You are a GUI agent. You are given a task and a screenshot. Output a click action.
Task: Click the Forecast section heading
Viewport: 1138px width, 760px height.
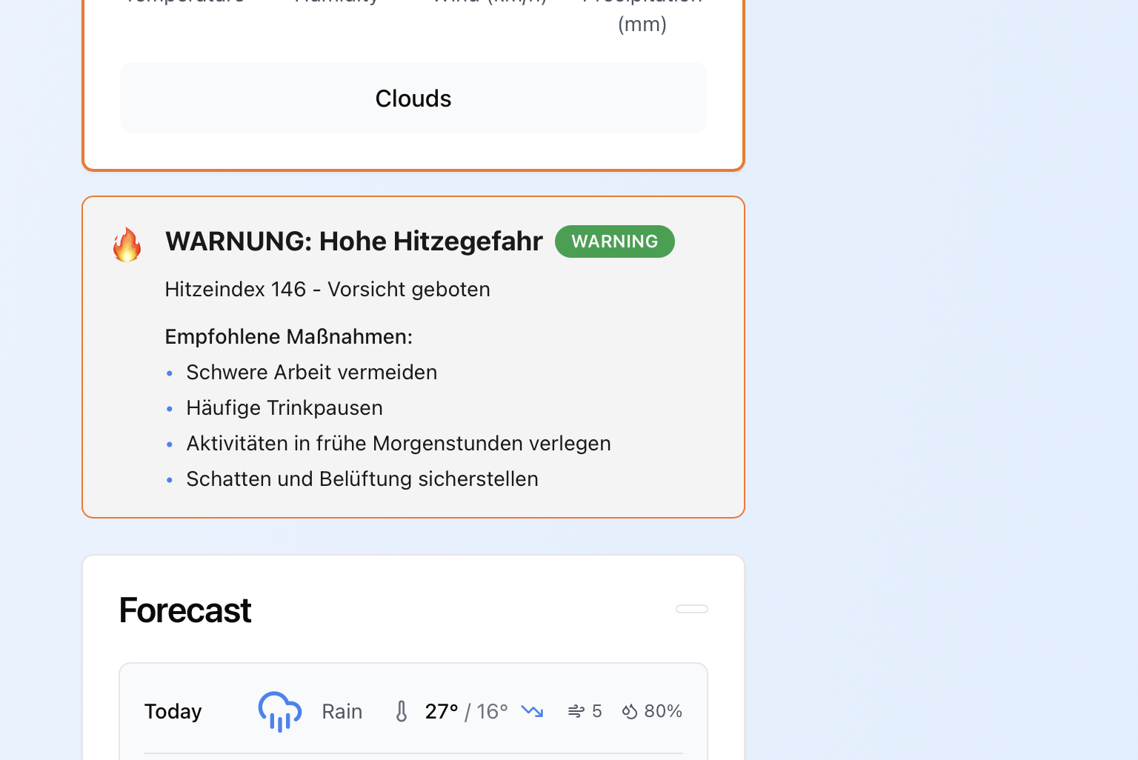tap(185, 610)
